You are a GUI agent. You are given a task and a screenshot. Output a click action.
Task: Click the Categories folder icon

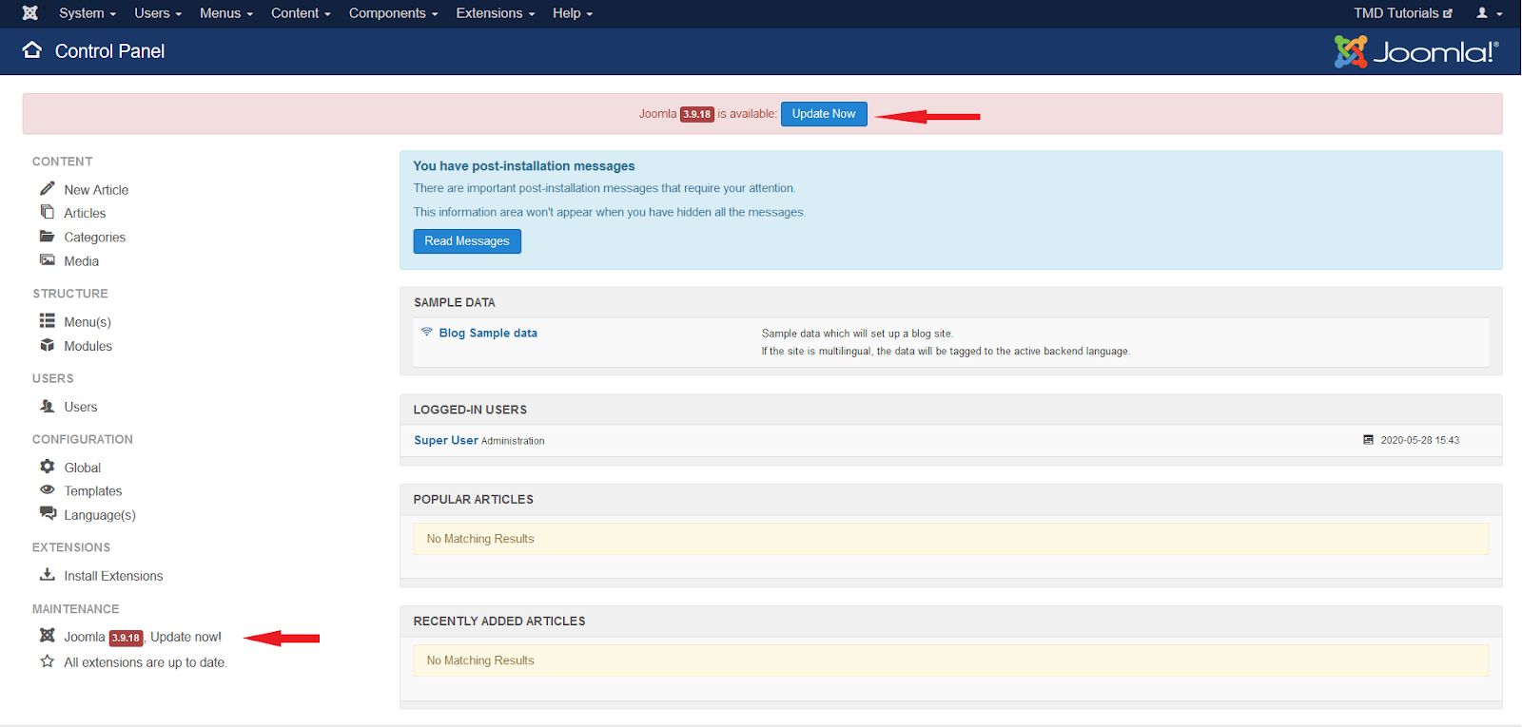click(x=47, y=237)
